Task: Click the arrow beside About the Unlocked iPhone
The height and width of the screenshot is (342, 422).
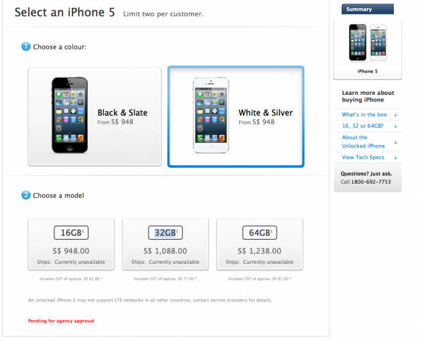Action: pyautogui.click(x=396, y=142)
